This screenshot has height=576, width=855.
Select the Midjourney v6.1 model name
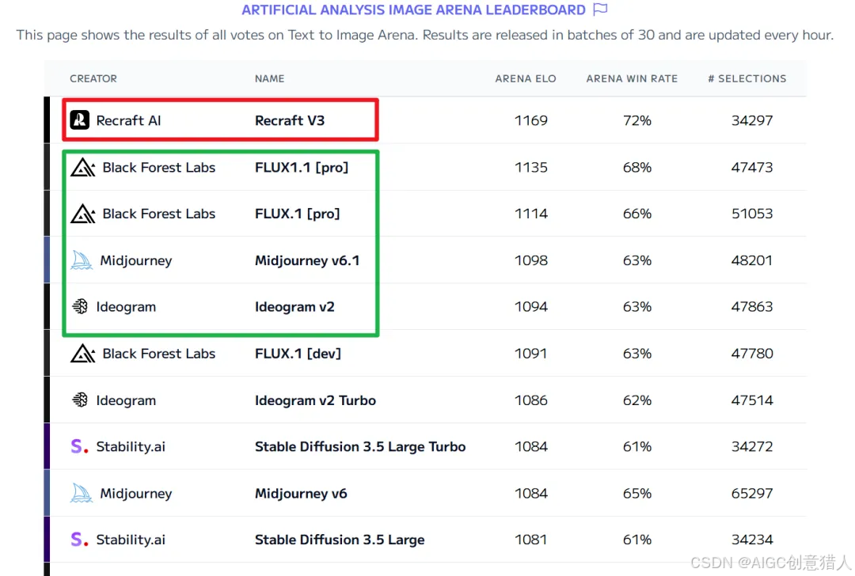click(x=307, y=260)
